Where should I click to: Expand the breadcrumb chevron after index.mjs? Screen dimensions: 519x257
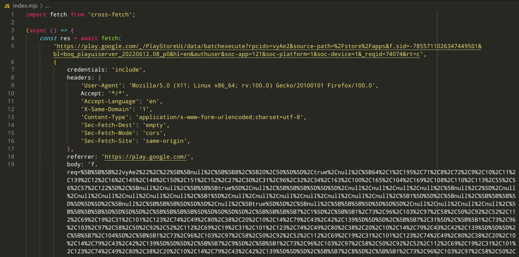pos(41,6)
